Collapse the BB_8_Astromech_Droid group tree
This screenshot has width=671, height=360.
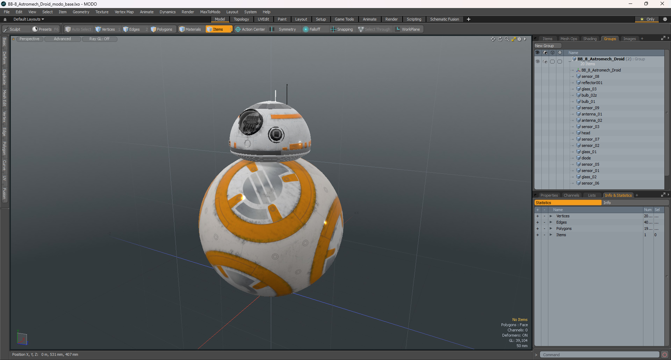click(x=570, y=62)
